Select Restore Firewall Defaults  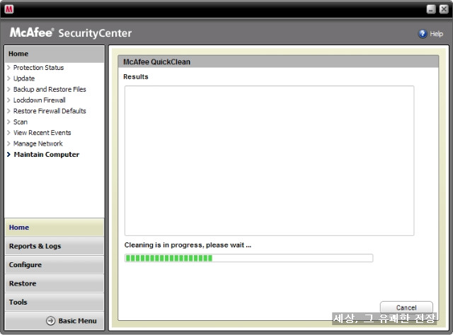tap(50, 111)
